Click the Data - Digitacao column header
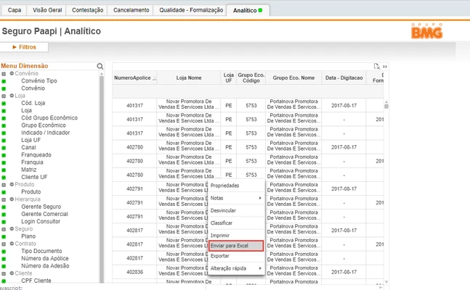Viewport: 470px width, 290px height. pos(344,78)
